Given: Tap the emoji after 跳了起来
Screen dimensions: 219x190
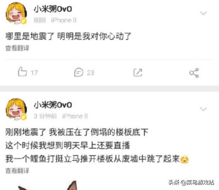Looking at the screenshot, I should pos(184,160).
